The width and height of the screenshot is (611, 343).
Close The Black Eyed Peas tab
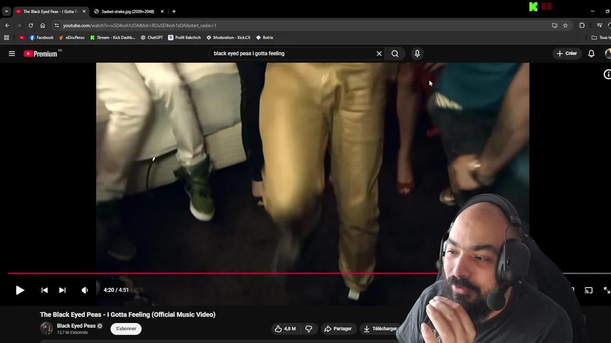click(84, 11)
